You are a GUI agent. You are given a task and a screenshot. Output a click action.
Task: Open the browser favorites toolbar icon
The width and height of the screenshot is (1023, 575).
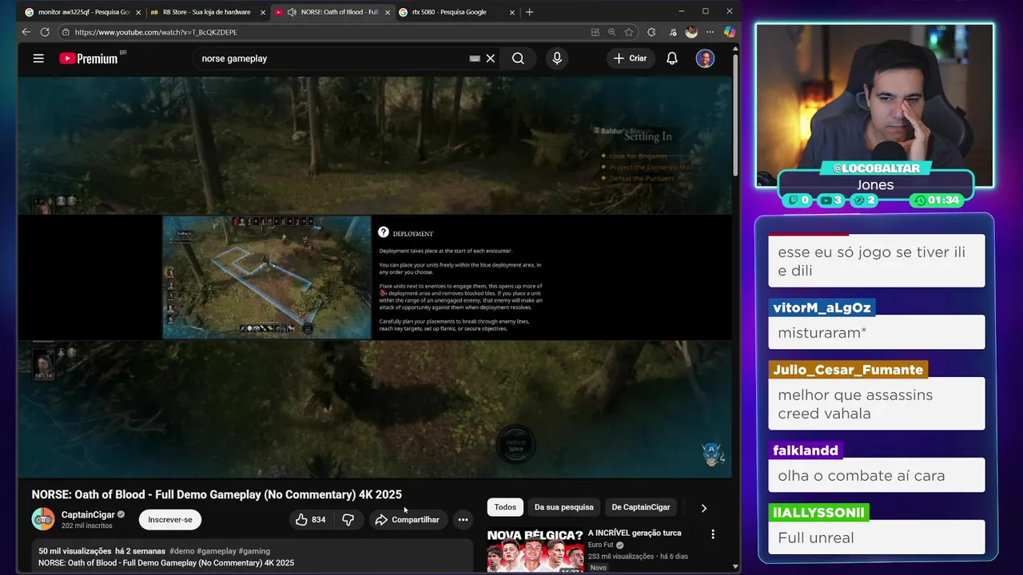point(672,32)
